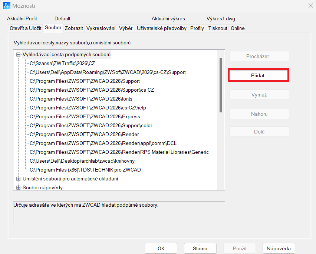316x254 pixels.
Task: Confirm the dialog with OK
Action: coord(161,248)
